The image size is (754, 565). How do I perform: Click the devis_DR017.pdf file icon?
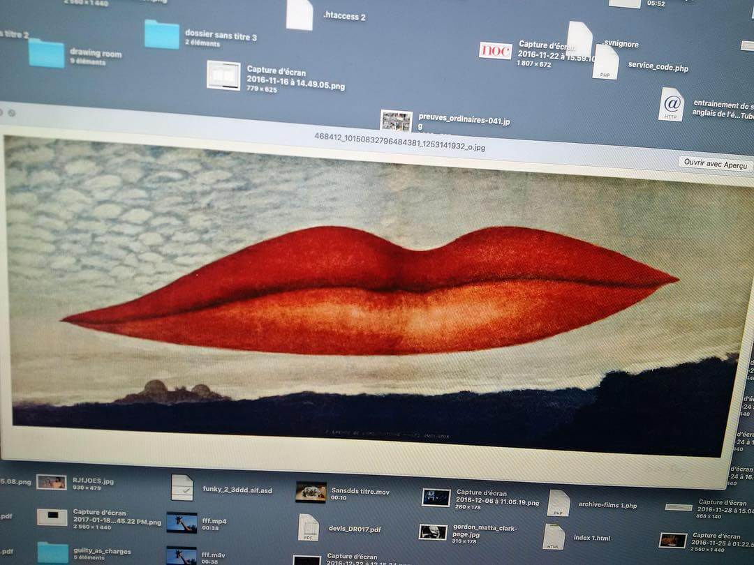tap(309, 527)
